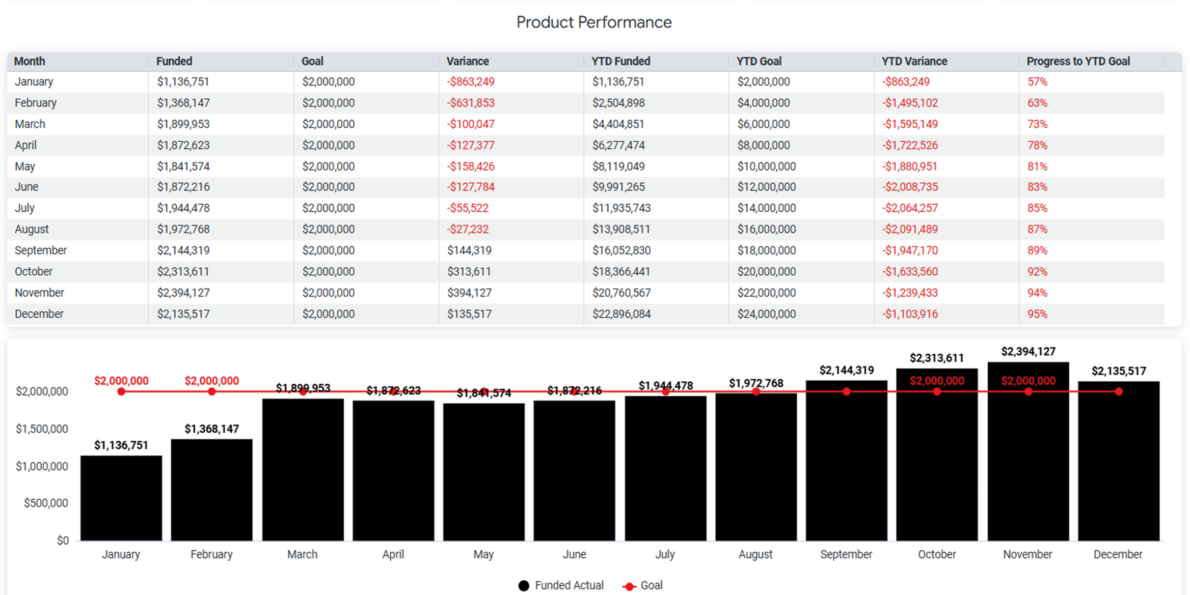
Task: Click January's 57% progress cell
Action: coord(1037,82)
